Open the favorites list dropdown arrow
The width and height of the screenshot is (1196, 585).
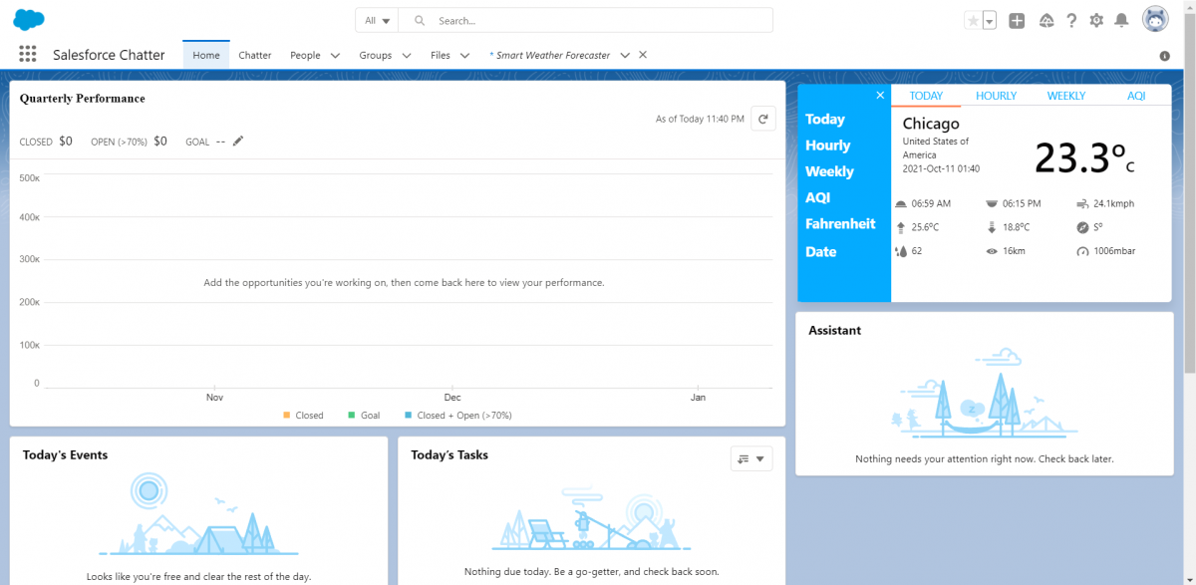pos(989,21)
